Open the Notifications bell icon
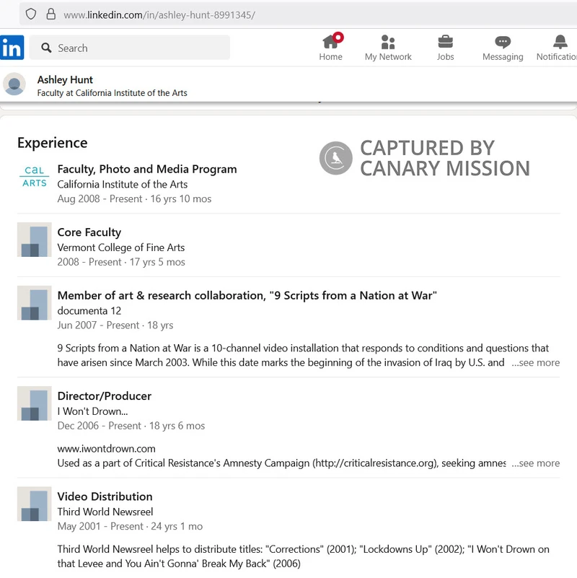 (x=560, y=42)
